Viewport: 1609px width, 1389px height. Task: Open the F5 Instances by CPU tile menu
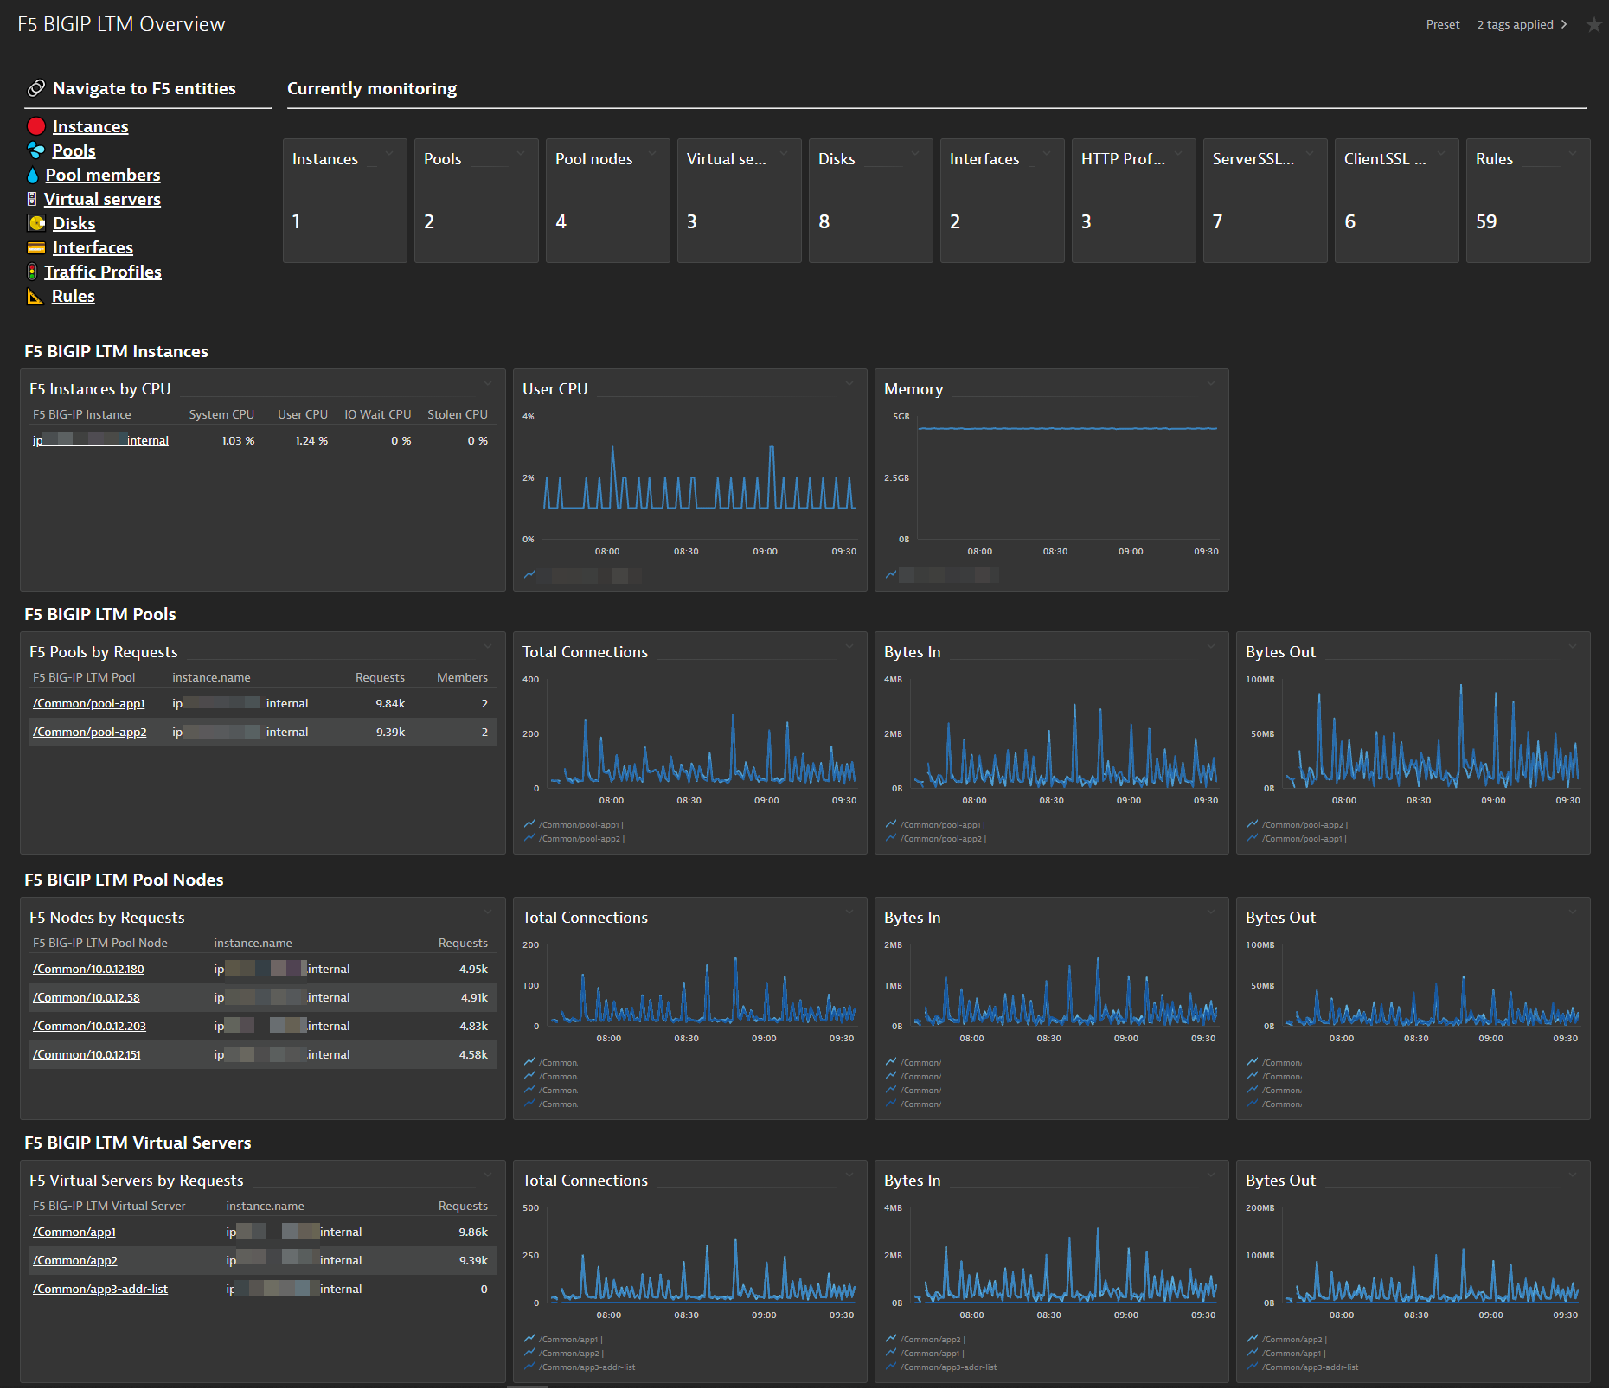tap(488, 383)
